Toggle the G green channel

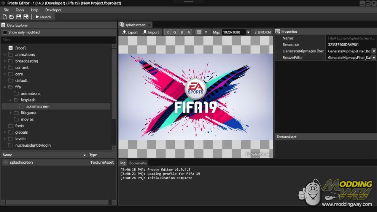[175, 32]
